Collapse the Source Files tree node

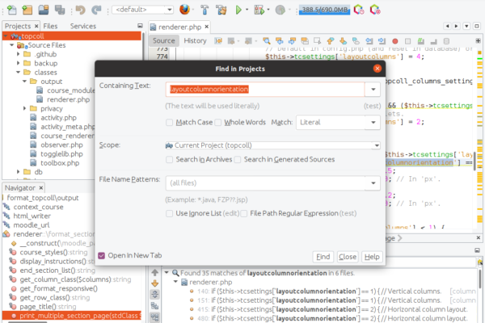pyautogui.click(x=12, y=45)
